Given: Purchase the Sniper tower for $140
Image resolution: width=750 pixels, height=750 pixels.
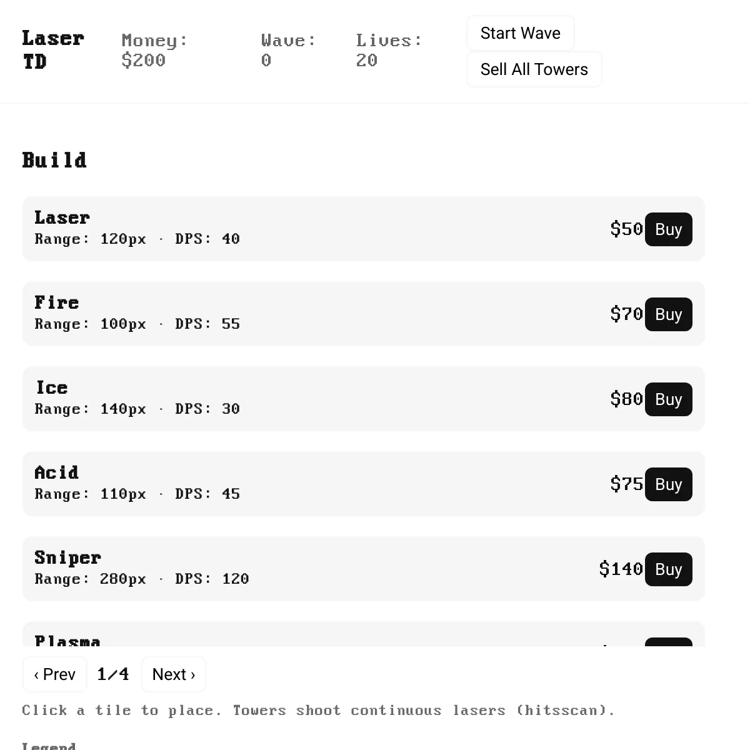Looking at the screenshot, I should coord(668,569).
